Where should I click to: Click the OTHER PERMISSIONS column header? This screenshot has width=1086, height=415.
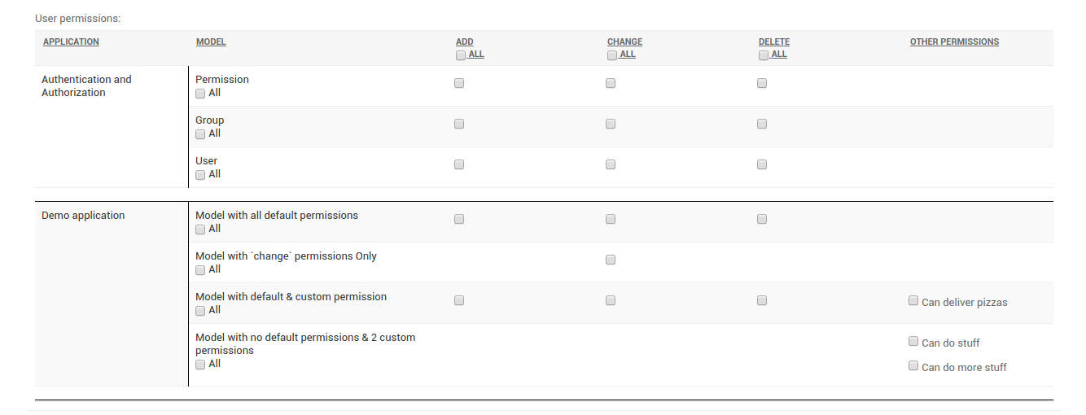pyautogui.click(x=954, y=41)
